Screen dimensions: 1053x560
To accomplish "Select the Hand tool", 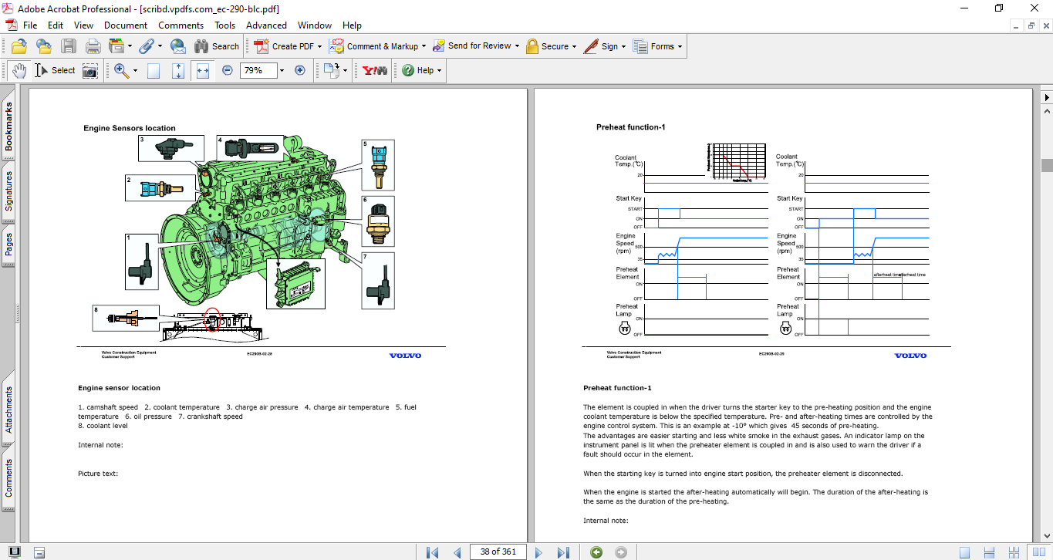I will 19,70.
